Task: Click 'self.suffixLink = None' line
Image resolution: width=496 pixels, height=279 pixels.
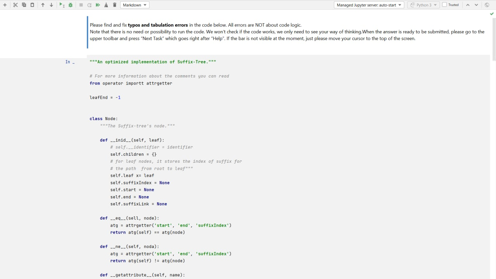Action: 139,204
